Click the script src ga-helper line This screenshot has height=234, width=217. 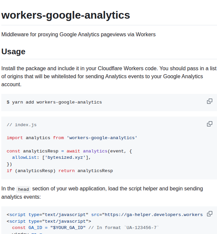point(104,215)
